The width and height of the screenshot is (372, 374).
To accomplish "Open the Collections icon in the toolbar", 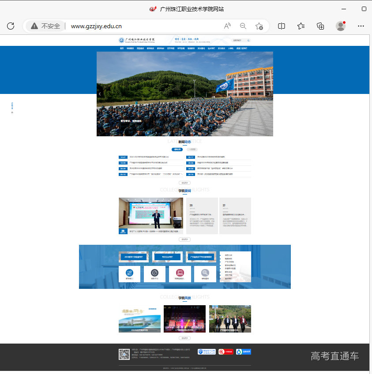I will pos(321,26).
